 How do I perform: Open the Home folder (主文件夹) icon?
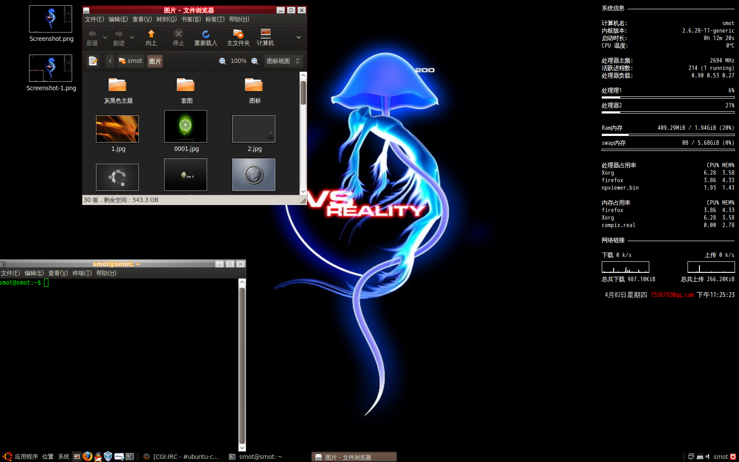(238, 34)
